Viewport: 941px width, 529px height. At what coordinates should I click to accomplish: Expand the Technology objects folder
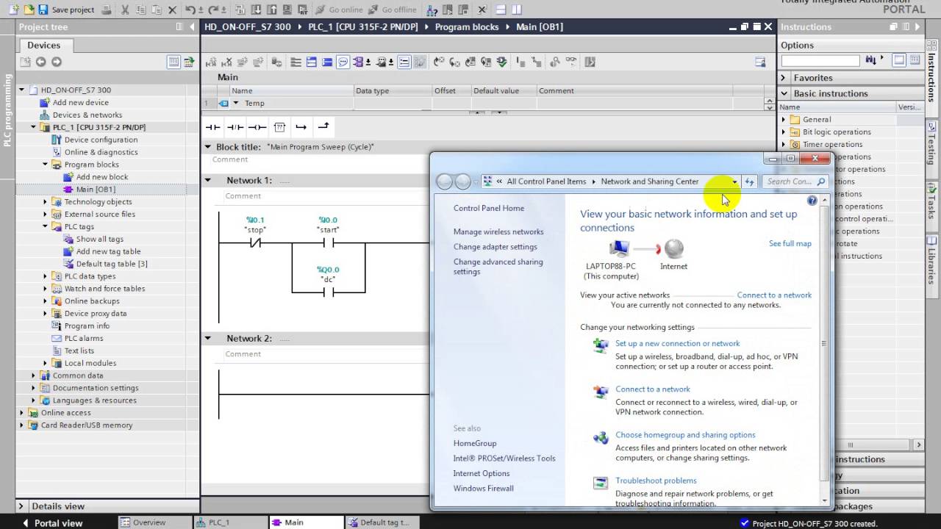pyautogui.click(x=45, y=201)
